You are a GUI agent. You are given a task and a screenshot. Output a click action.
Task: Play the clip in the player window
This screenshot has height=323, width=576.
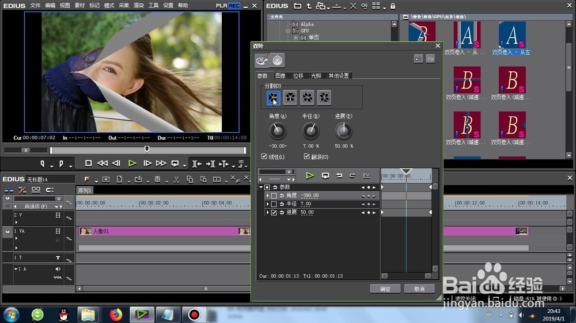(x=132, y=163)
